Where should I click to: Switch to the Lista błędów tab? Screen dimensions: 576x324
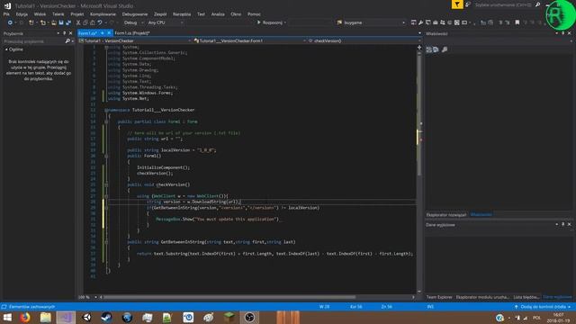click(x=526, y=297)
